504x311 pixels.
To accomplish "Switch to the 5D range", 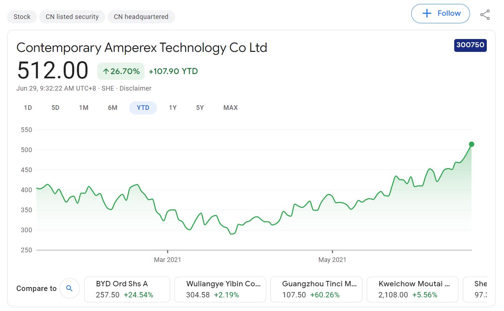I will coord(56,108).
